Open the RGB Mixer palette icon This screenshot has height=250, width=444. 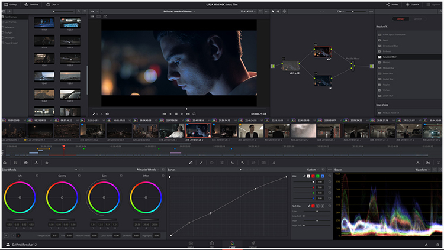coord(36,163)
